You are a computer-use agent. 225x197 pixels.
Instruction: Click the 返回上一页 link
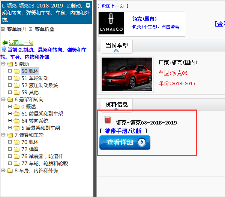[112, 6]
